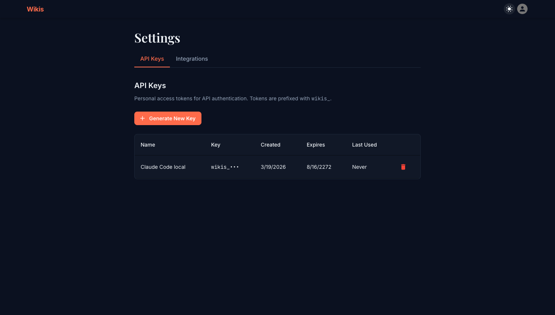Viewport: 555px width, 315px height.
Task: Select the API Keys tab
Action: [x=152, y=59]
